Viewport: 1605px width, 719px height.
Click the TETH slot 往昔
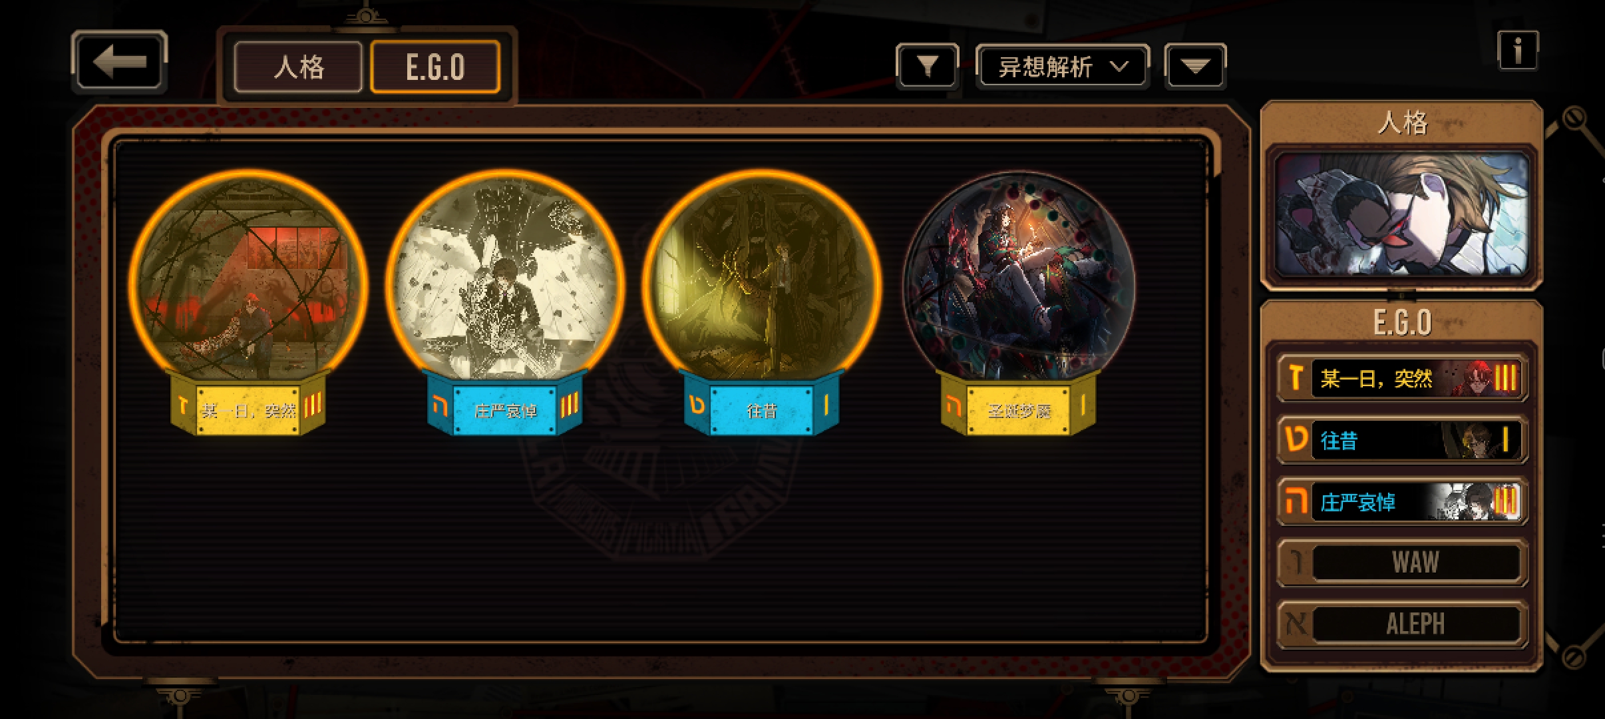(1402, 439)
